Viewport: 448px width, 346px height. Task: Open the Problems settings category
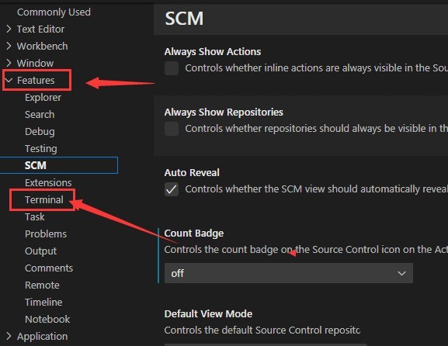(x=46, y=234)
